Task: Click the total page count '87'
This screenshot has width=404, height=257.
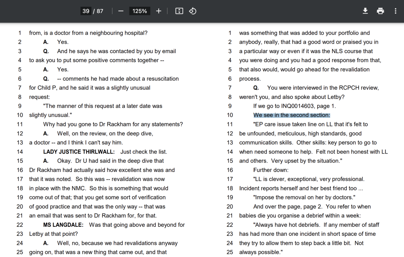Action: click(x=100, y=11)
